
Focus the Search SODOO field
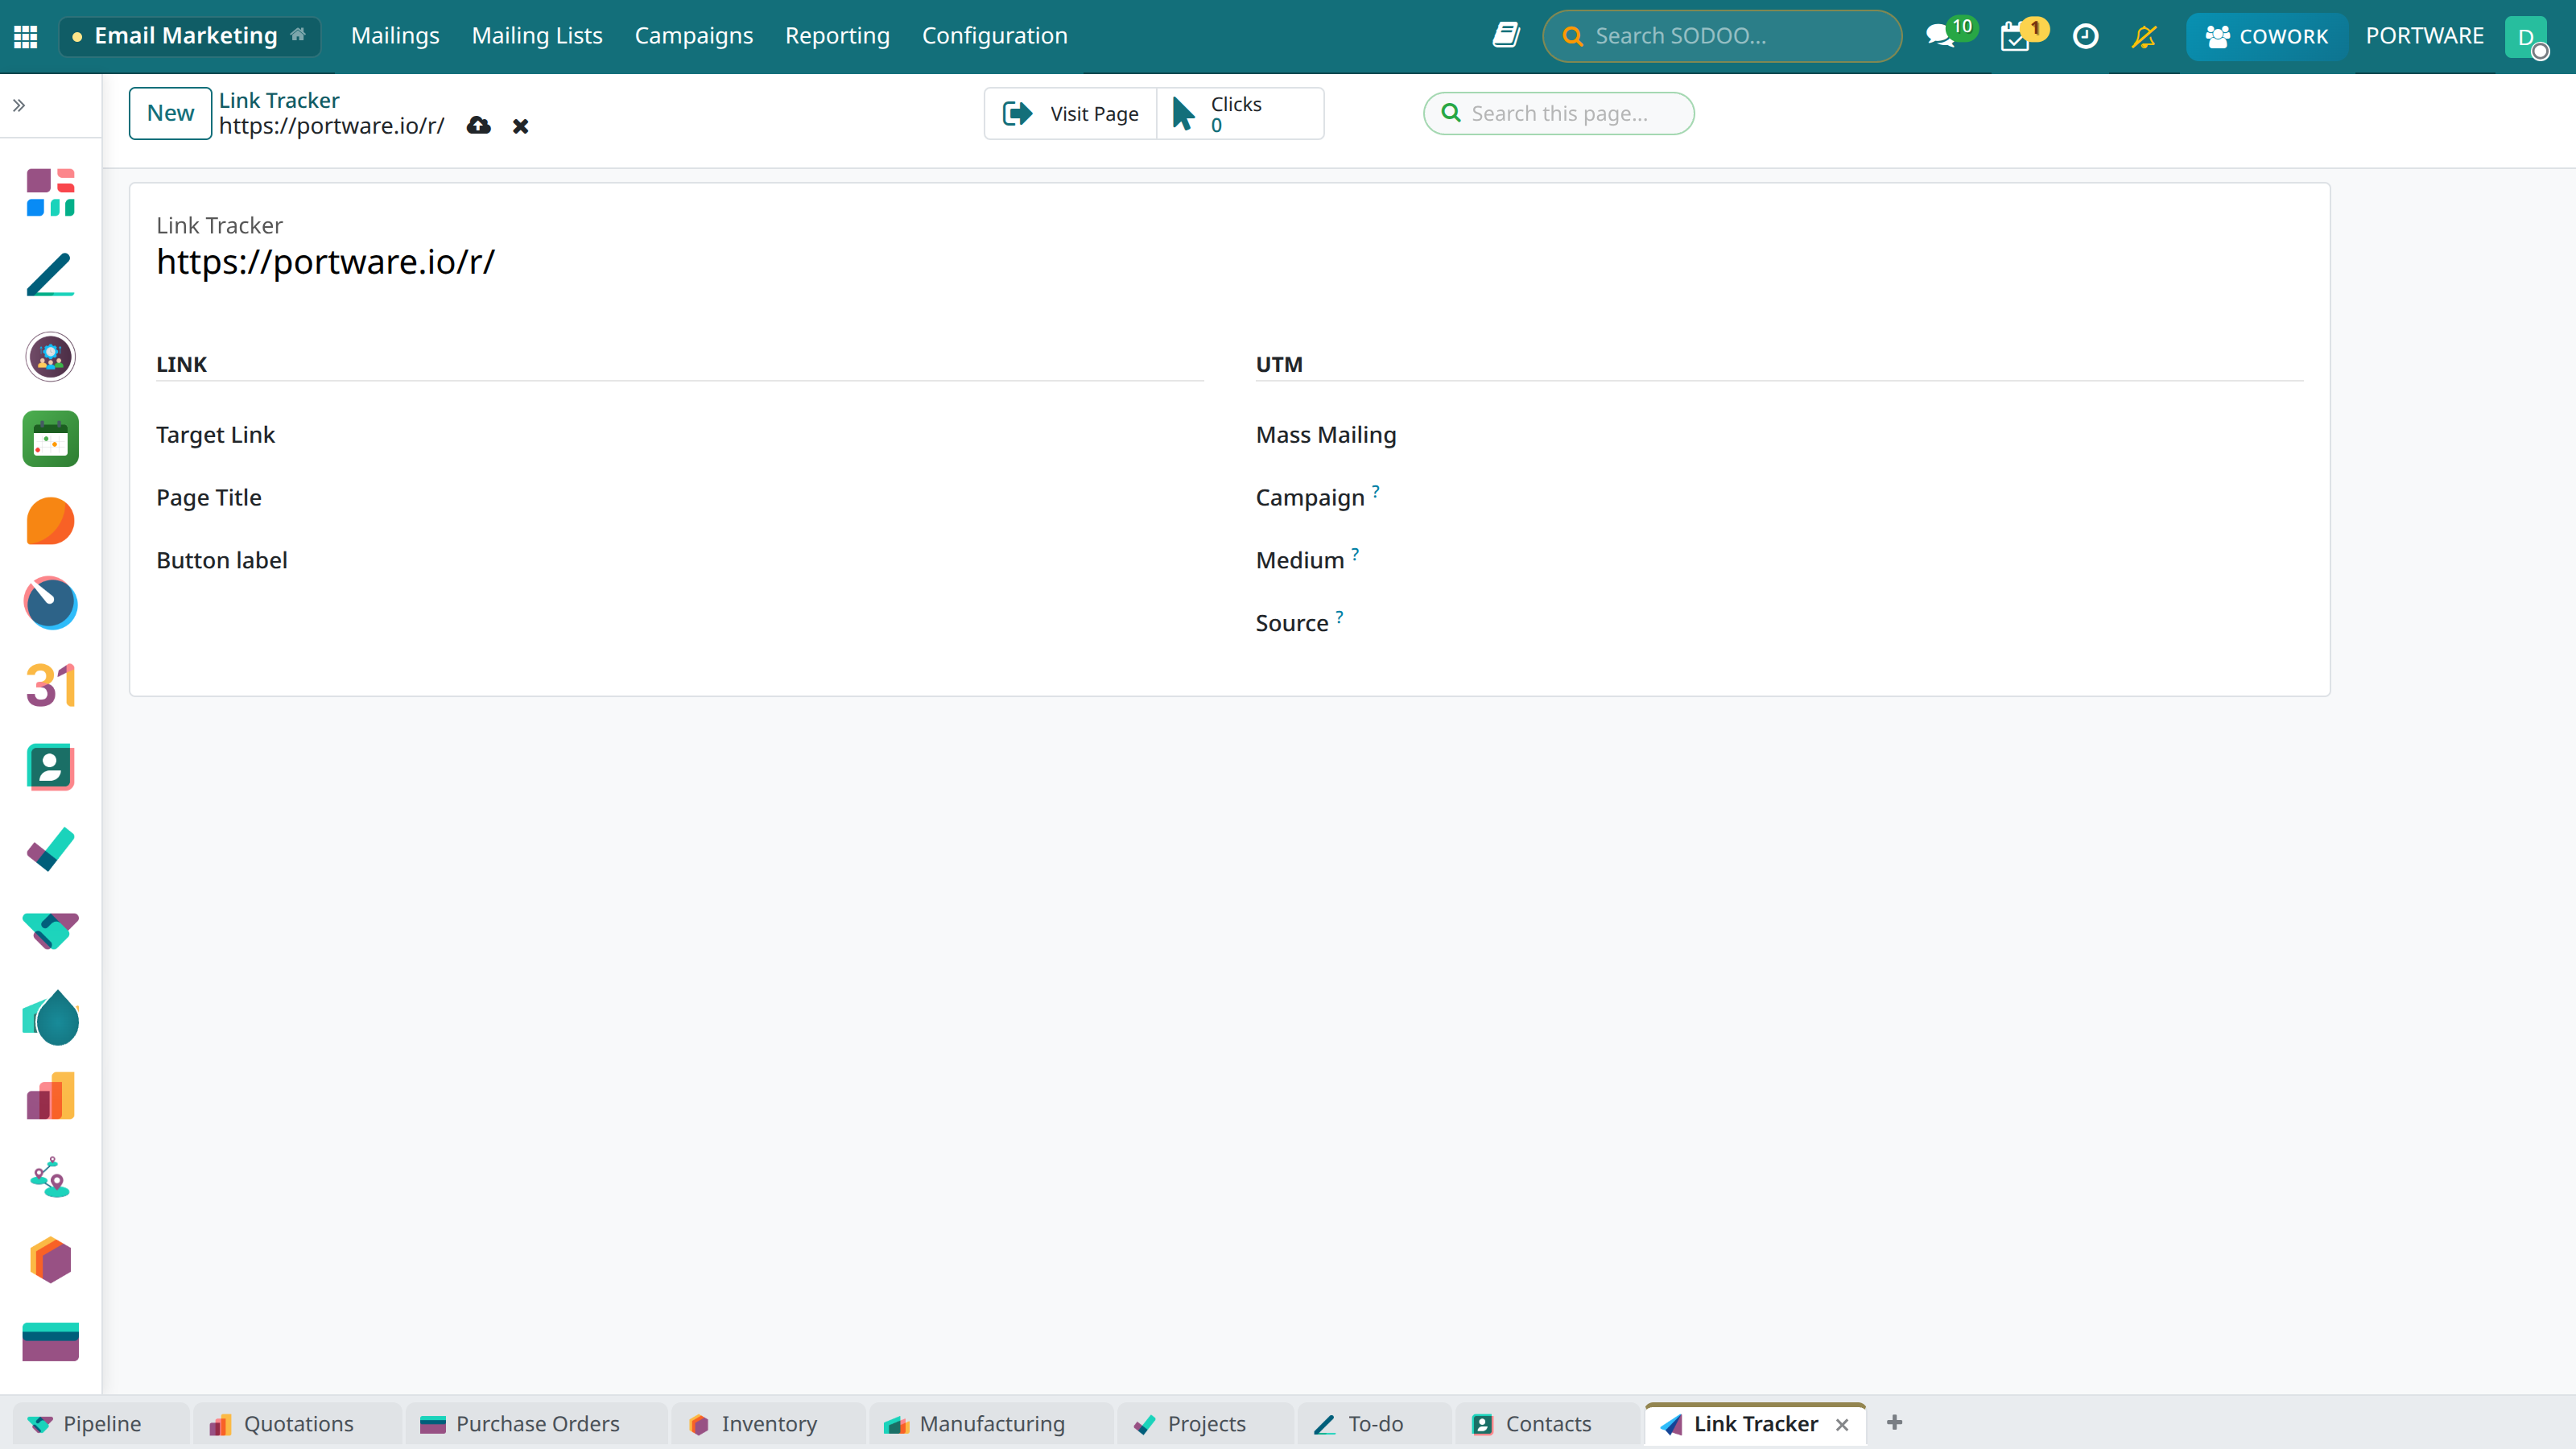coord(1722,36)
